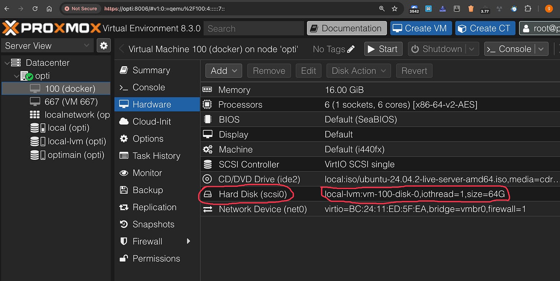Viewport: 560px width, 281px height.
Task: Edit tags with the pencil icon
Action: point(351,49)
